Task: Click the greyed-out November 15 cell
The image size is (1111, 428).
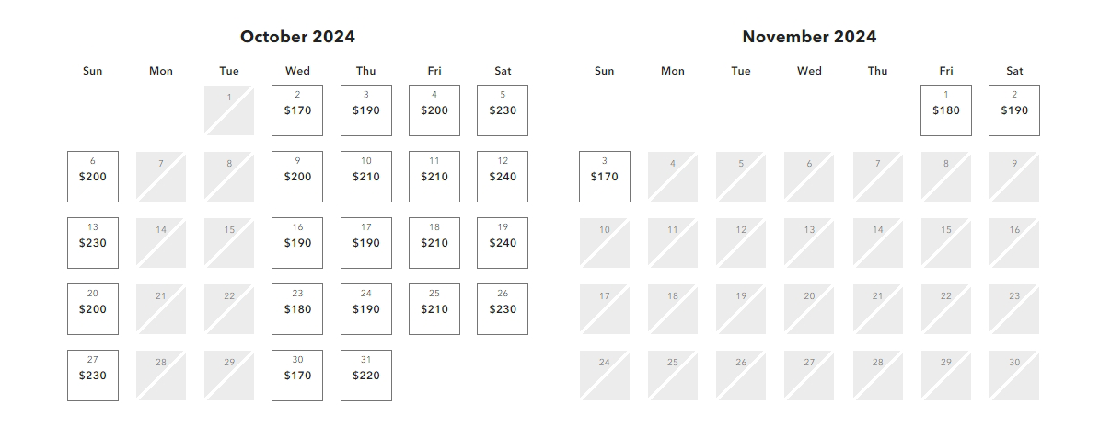Action: tap(946, 243)
